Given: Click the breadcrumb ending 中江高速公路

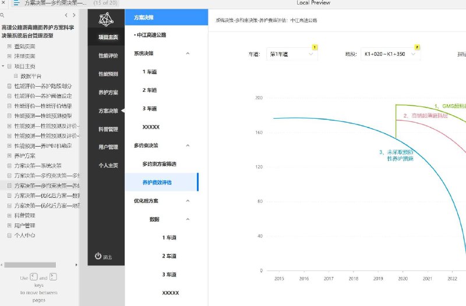Looking at the screenshot, I should coord(266,20).
